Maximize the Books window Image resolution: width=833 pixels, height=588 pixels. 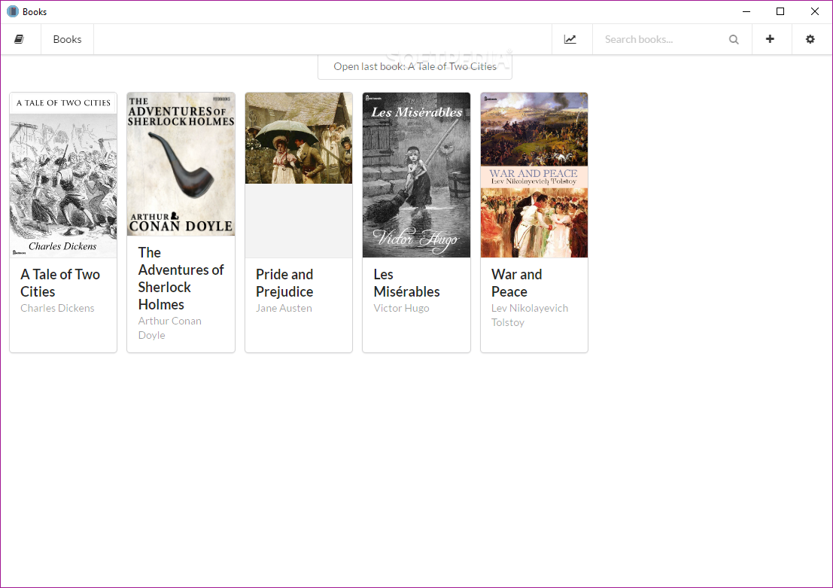click(x=780, y=11)
